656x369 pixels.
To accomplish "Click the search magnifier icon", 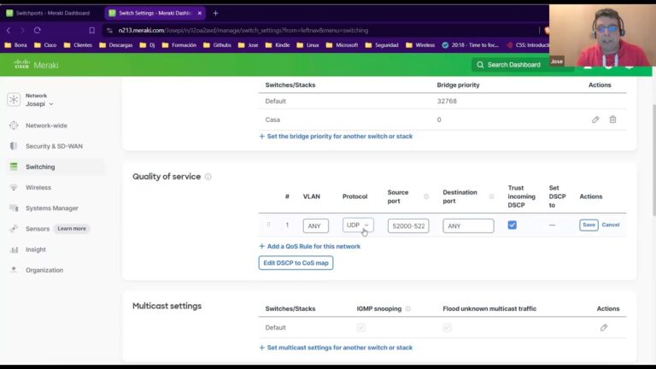I will click(x=480, y=65).
